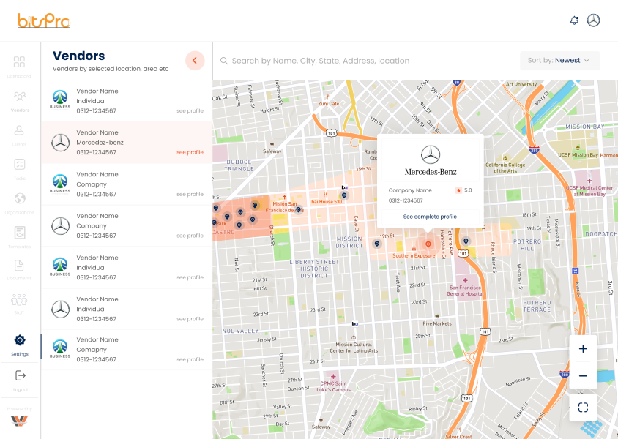The height and width of the screenshot is (439, 618).
Task: Open see profile for Mercedes-logo Individual vendor
Action: (190, 319)
